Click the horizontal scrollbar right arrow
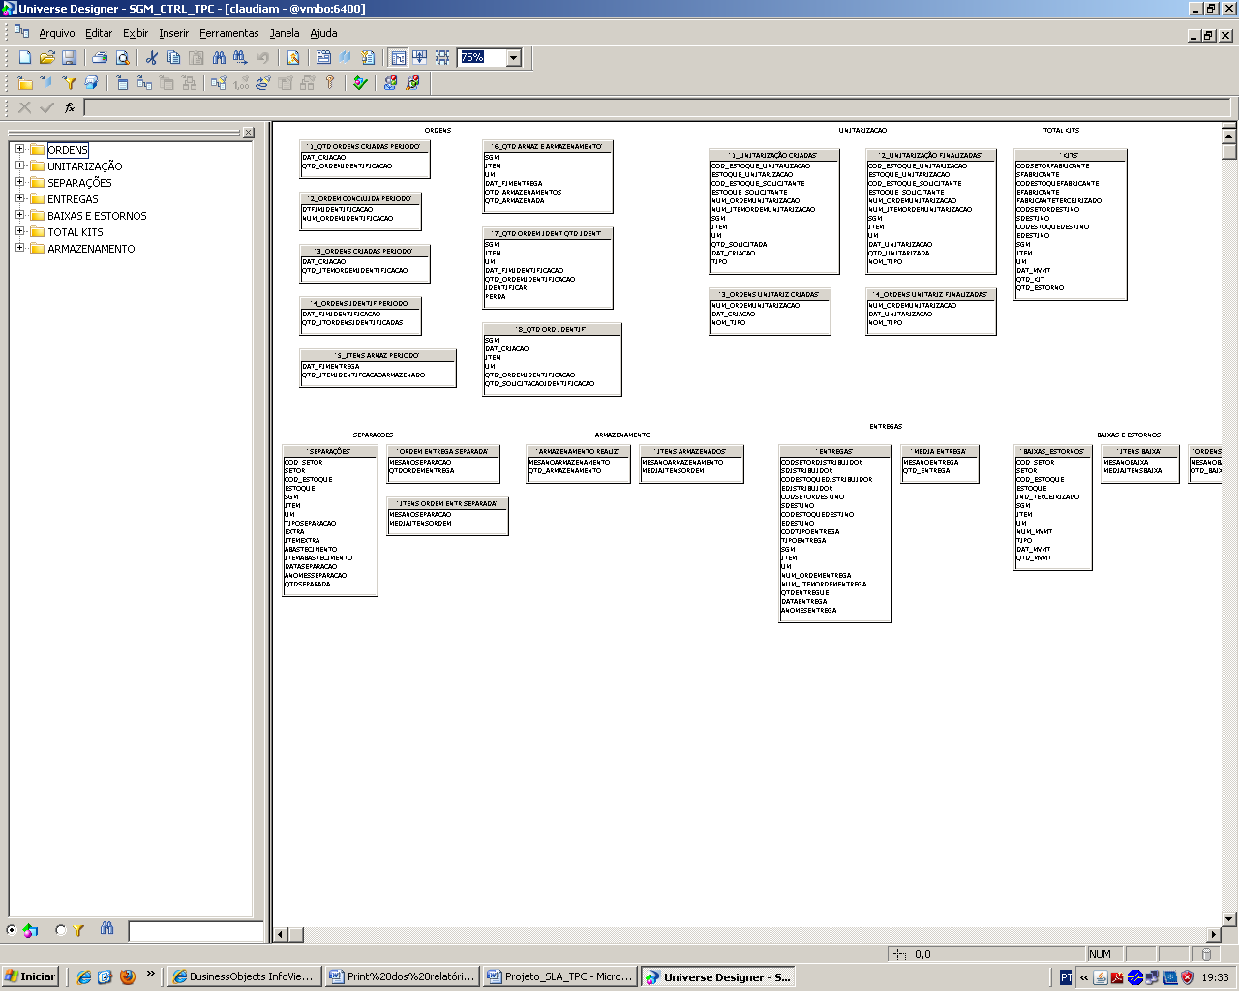 point(1214,935)
